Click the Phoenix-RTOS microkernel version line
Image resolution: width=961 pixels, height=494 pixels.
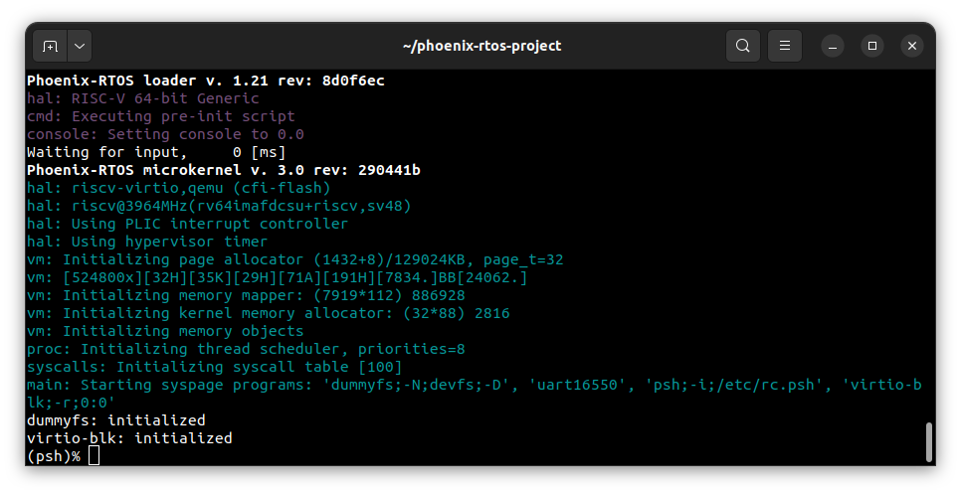click(223, 170)
